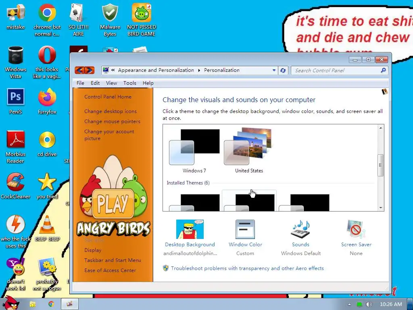This screenshot has width=413, height=310.
Task: Select the United States theme
Action: tap(249, 151)
